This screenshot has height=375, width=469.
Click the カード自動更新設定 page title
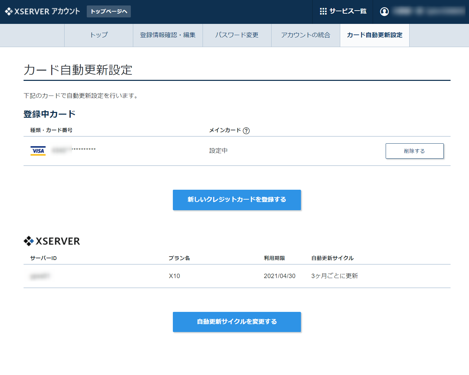click(x=78, y=70)
